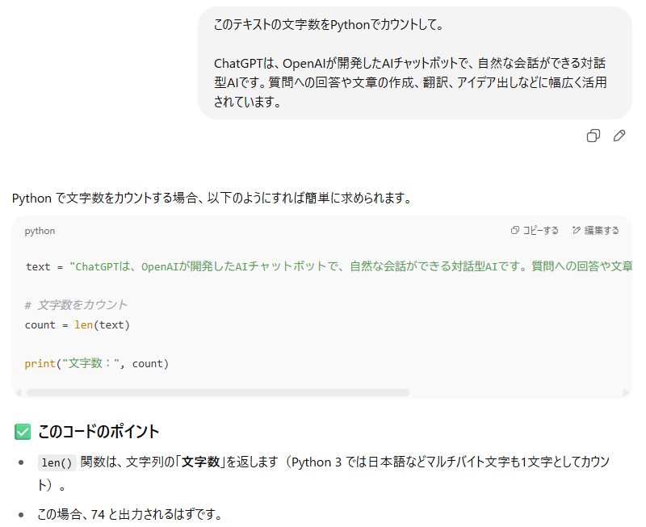Edit the user message with the pencil icon
646x527 pixels.
point(619,136)
